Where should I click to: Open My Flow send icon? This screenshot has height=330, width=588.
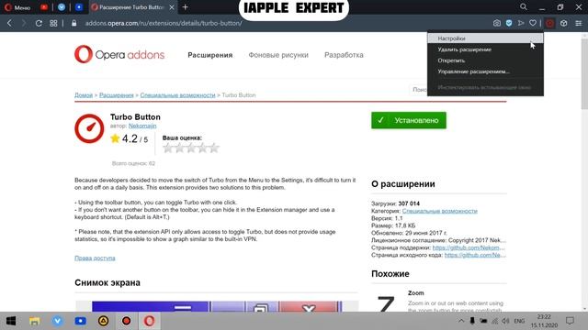(521, 23)
